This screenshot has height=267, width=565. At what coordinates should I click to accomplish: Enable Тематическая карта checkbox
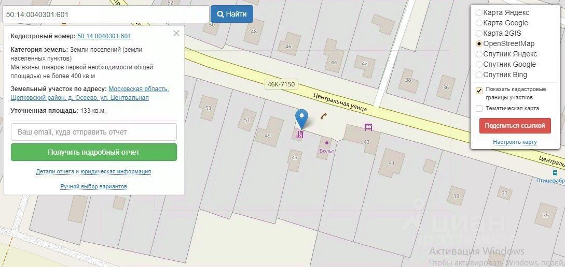coord(479,108)
